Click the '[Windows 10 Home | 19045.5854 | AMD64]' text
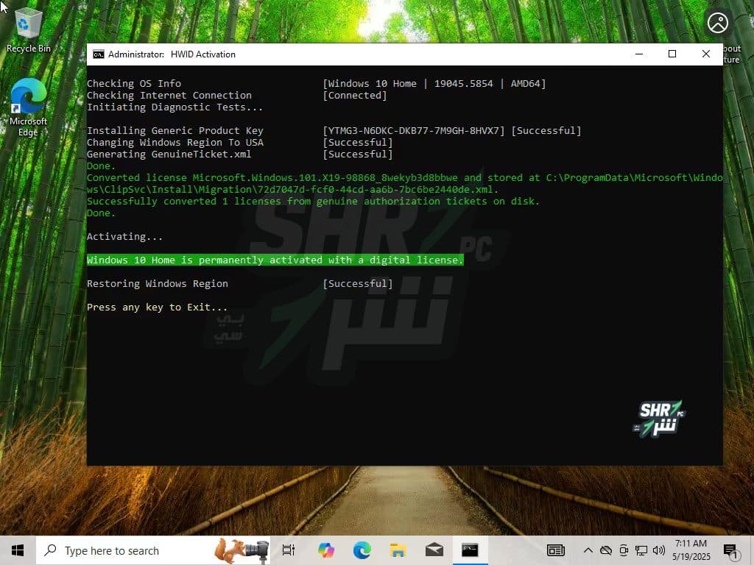Screen dimensions: 754x565 (434, 84)
